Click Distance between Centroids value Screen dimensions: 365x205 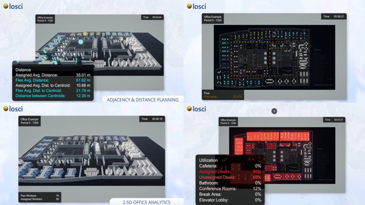(83, 96)
